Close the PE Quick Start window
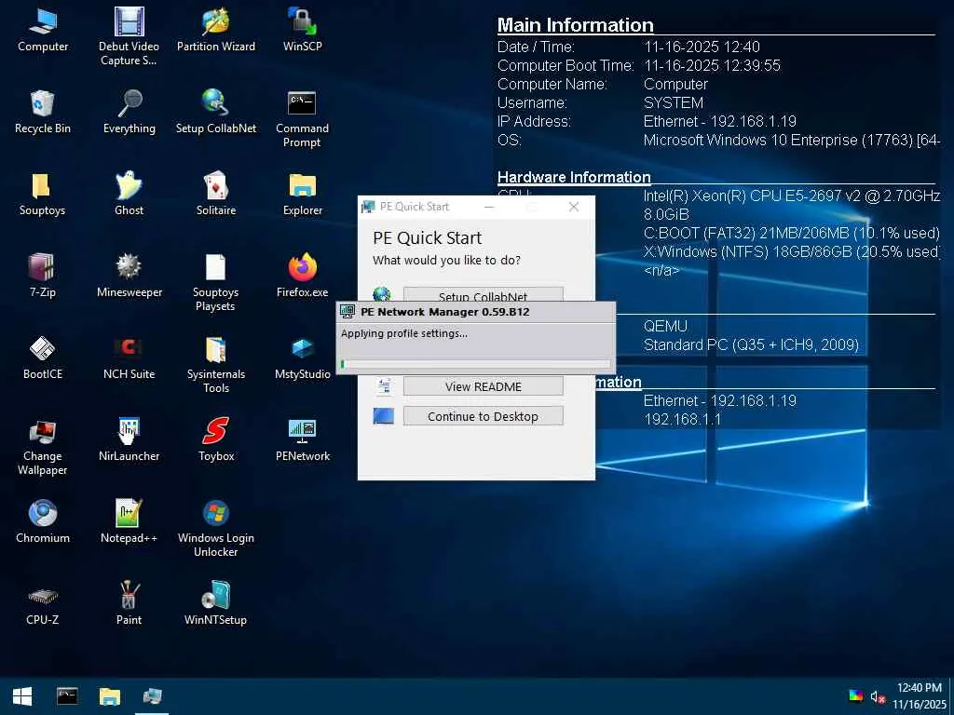The width and height of the screenshot is (954, 715). tap(573, 207)
